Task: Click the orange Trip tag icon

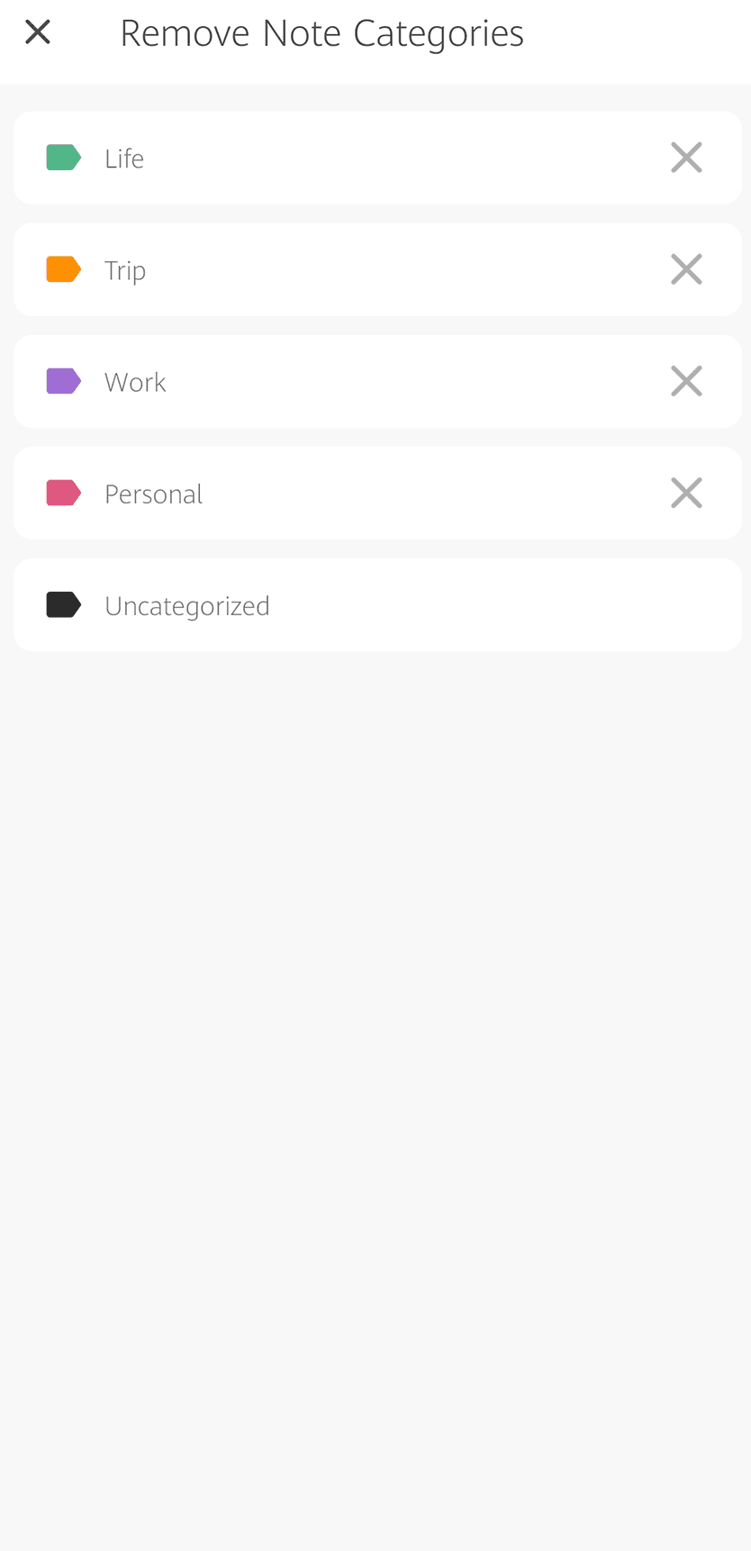Action: [x=63, y=269]
